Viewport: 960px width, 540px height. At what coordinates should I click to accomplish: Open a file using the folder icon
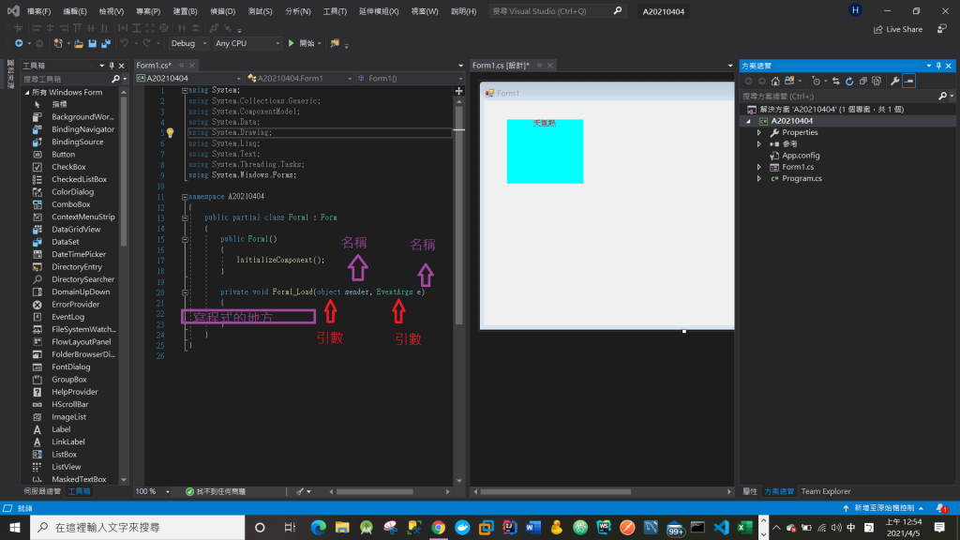pos(79,43)
